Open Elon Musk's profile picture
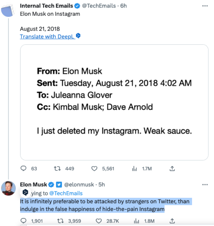The width and height of the screenshot is (214, 226). 8,188
